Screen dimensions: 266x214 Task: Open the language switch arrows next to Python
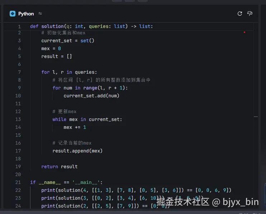point(40,14)
